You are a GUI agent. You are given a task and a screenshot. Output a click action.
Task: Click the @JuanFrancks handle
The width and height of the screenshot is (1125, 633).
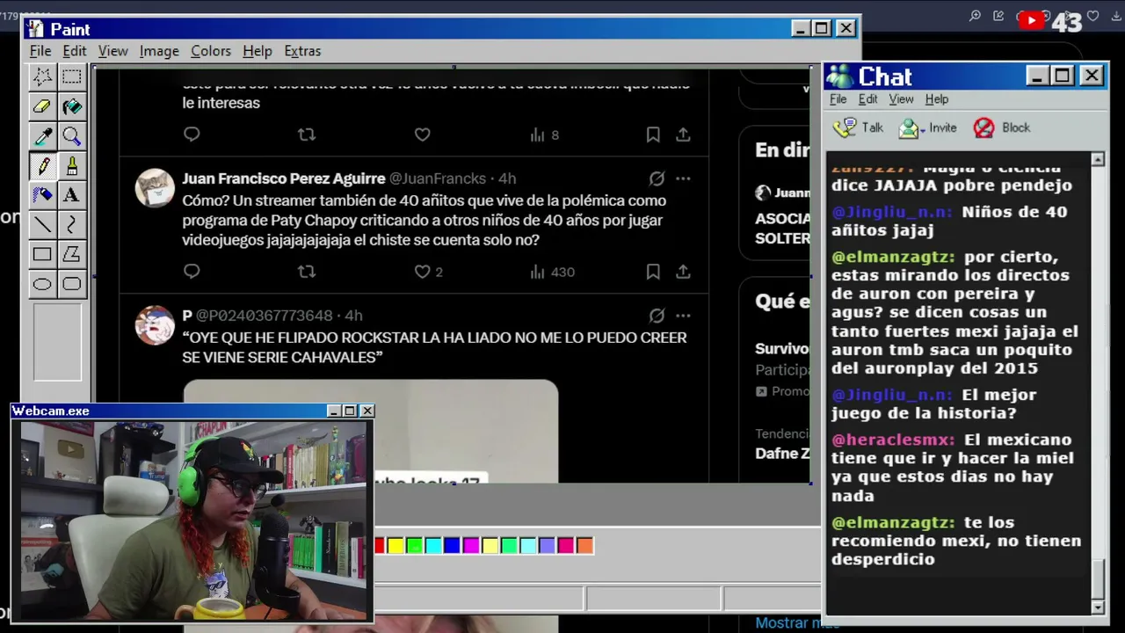[438, 178]
